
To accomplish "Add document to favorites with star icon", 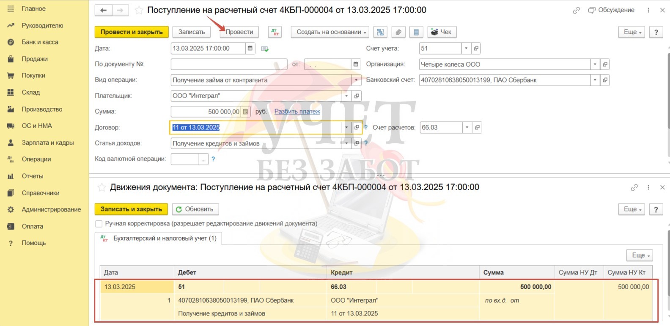I will pyautogui.click(x=139, y=10).
